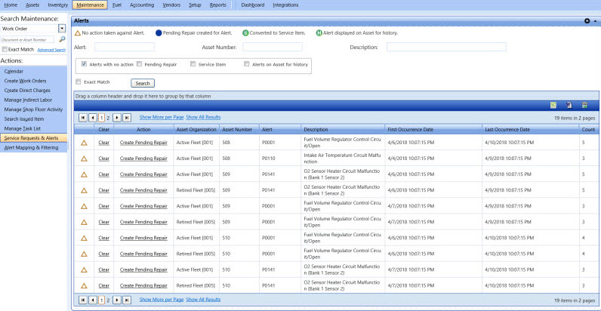
Task: Enable Alerts on Asset for history checkbox
Action: [x=247, y=64]
